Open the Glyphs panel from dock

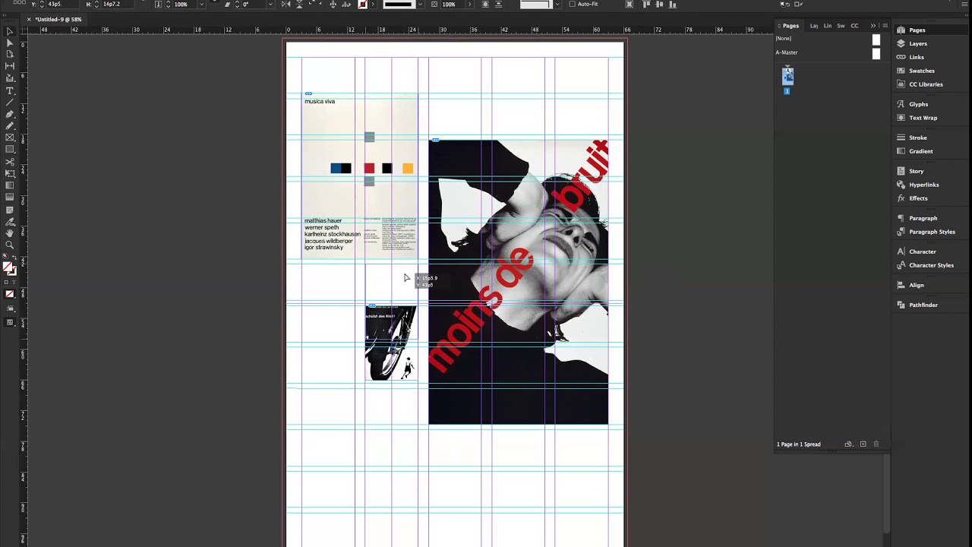coord(918,104)
